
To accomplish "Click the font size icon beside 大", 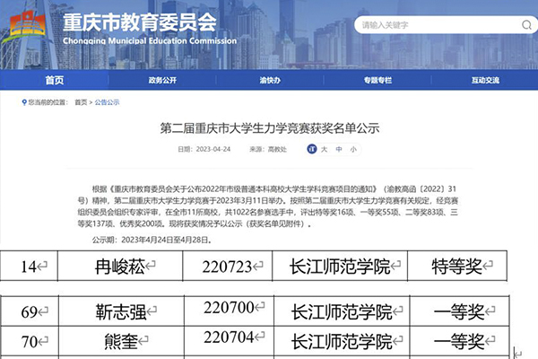I will (x=311, y=149).
